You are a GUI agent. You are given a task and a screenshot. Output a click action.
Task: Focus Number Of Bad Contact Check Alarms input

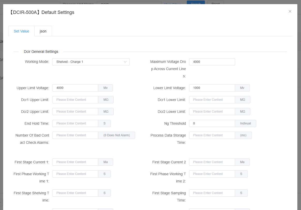(75, 135)
